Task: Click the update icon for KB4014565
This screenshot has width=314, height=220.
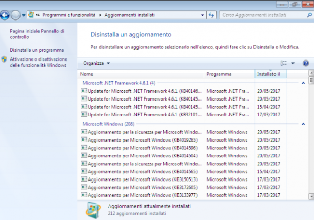Action: tap(84, 171)
